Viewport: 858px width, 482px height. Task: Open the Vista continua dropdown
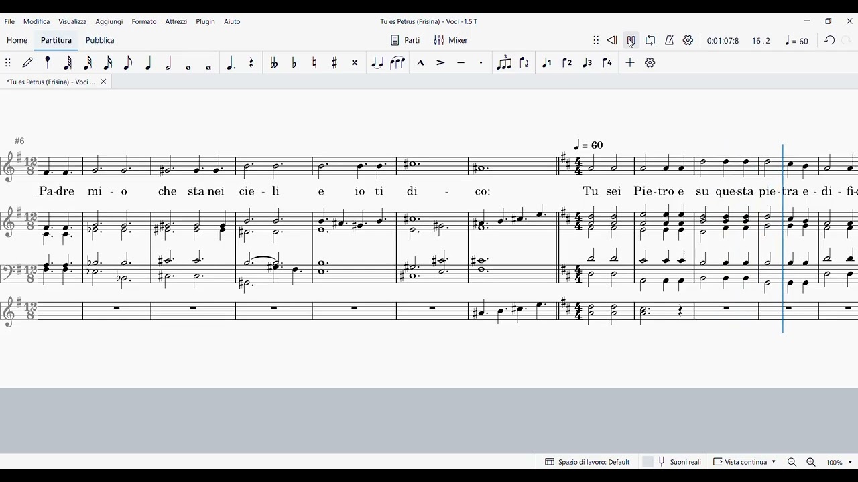tap(744, 462)
